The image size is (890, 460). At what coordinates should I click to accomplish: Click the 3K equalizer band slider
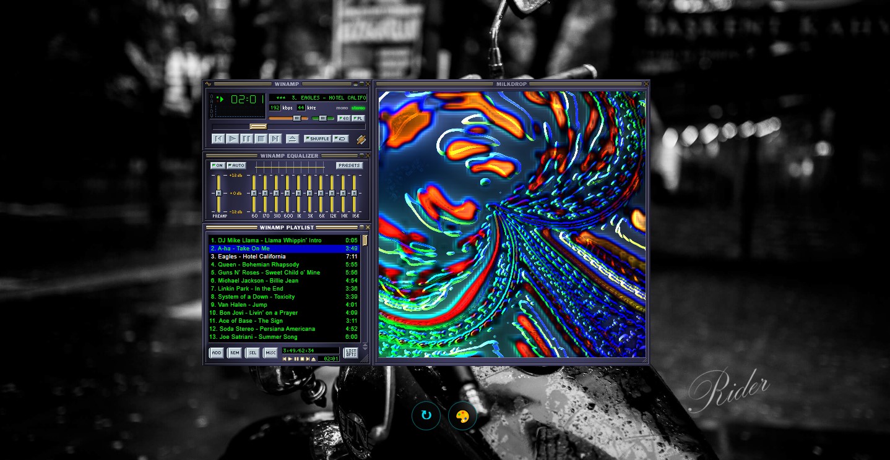[310, 194]
